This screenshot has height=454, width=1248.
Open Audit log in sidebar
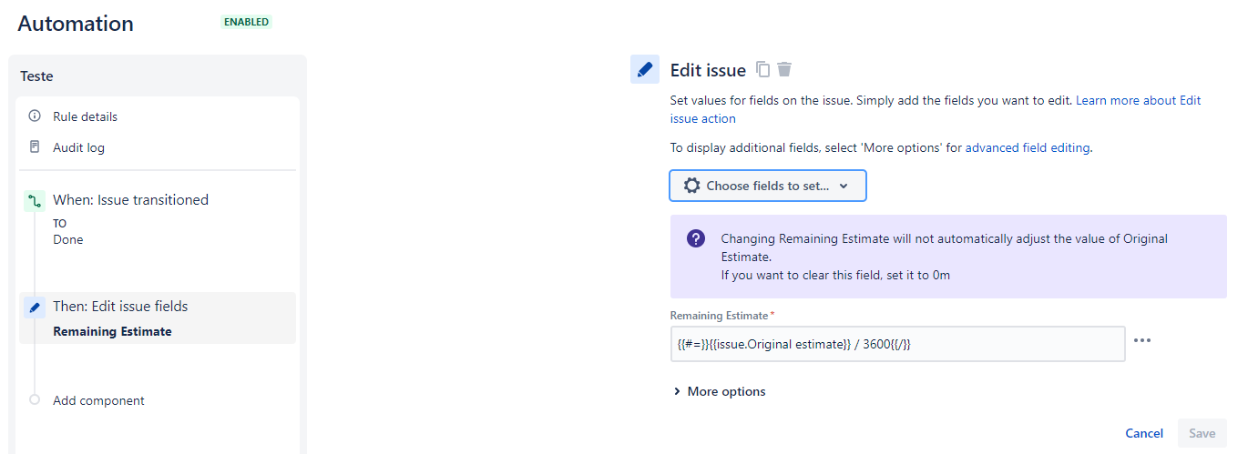[78, 147]
